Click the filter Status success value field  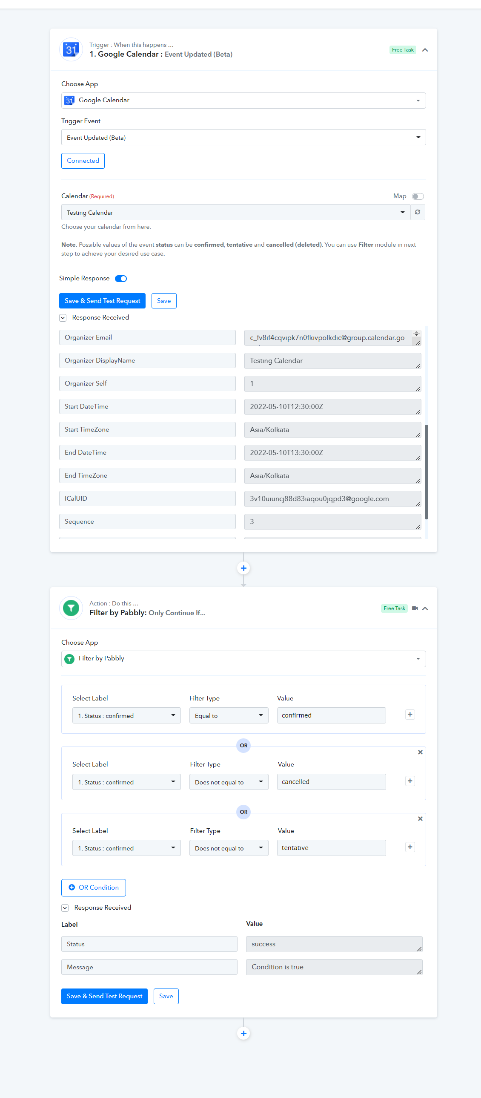(334, 944)
